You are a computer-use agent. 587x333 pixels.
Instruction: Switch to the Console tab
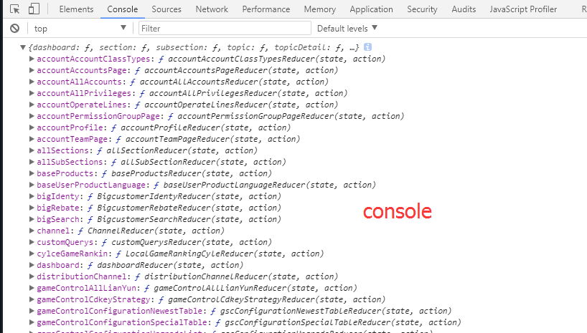click(123, 9)
